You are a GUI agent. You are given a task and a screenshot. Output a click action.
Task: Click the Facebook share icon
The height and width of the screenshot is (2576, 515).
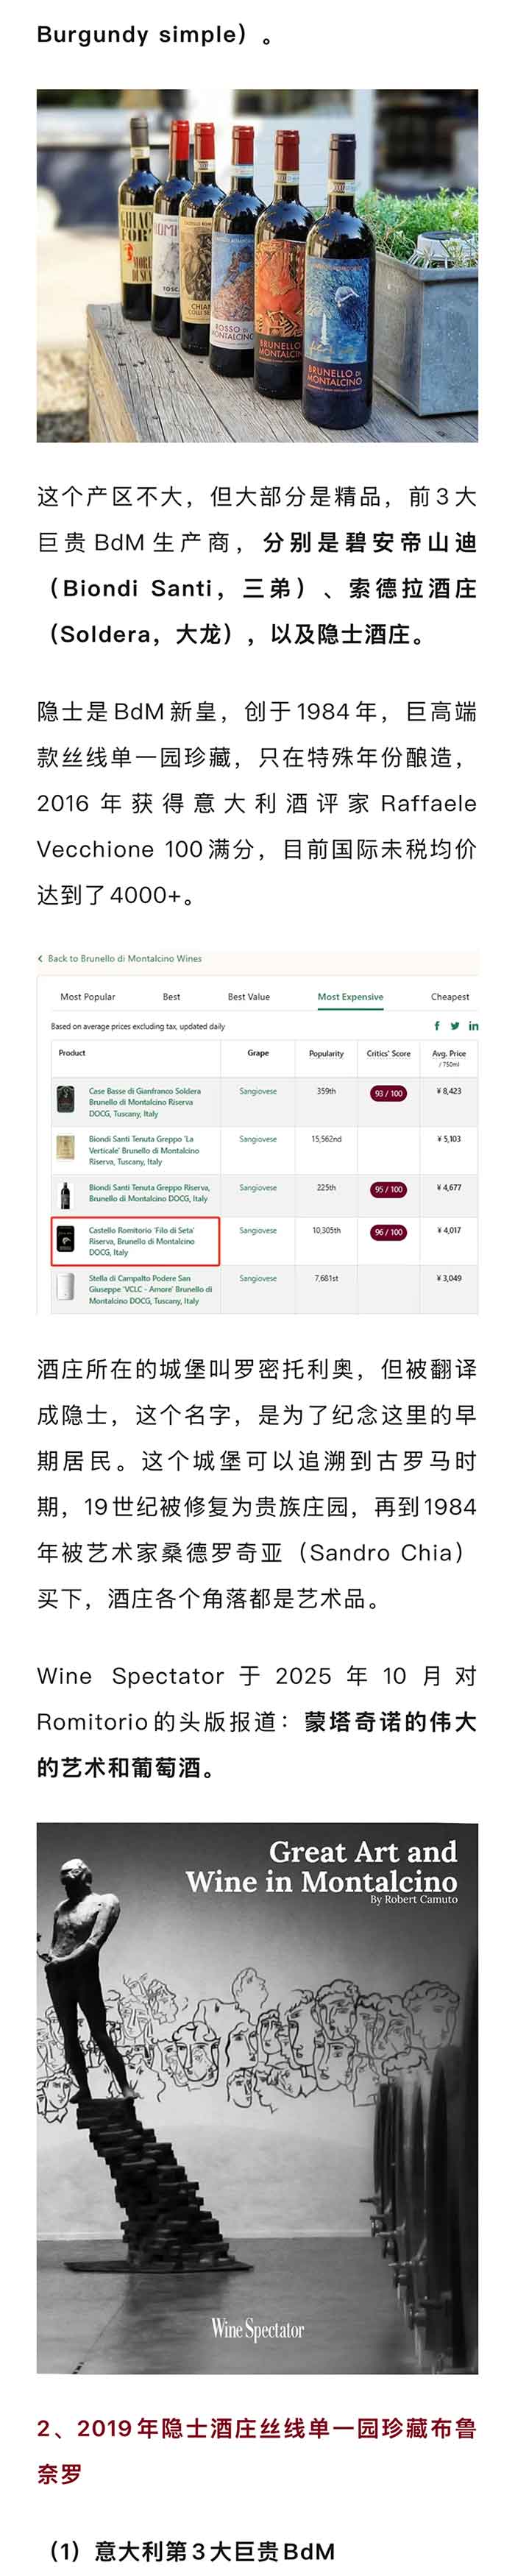click(x=436, y=1025)
